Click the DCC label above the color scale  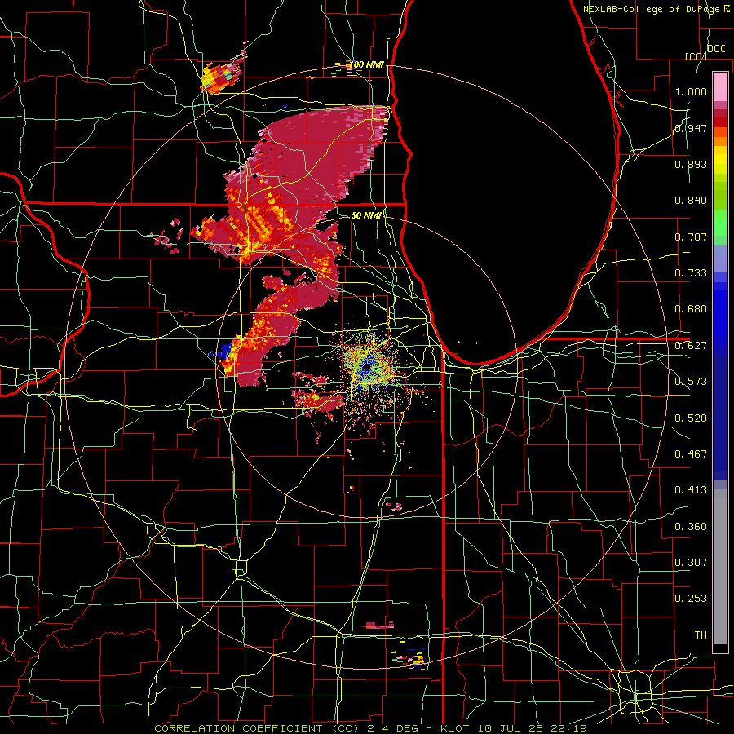[716, 49]
